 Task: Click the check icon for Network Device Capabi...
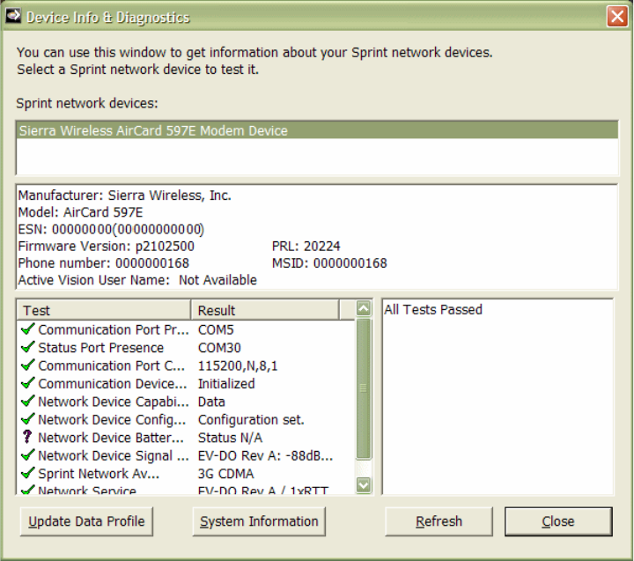[x=27, y=402]
